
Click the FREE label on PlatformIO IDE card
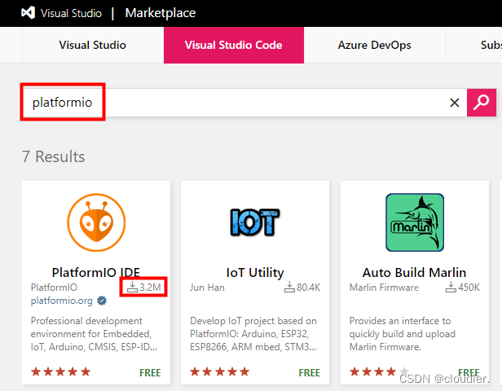150,373
